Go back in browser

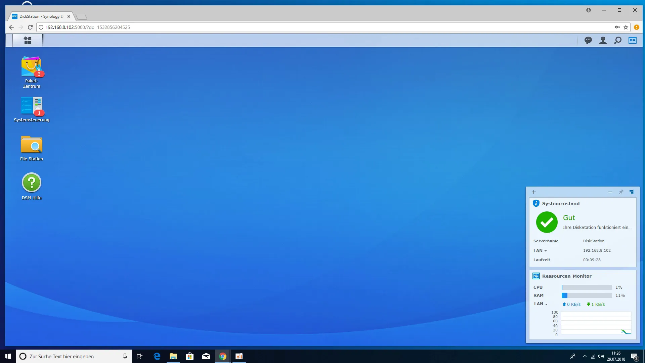coord(11,27)
